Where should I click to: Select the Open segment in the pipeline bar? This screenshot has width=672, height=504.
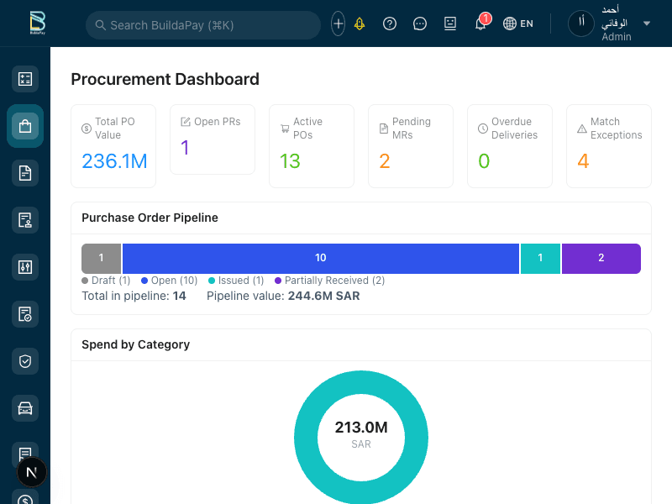320,258
